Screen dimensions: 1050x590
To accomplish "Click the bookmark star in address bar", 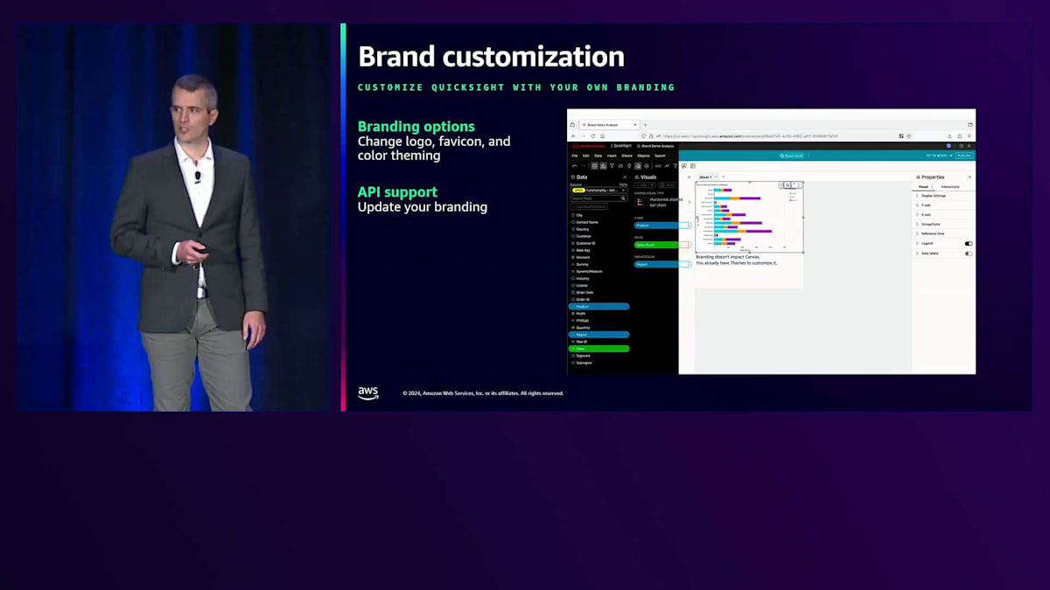I will [x=909, y=136].
